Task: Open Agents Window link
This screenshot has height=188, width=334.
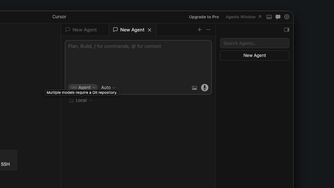Action: pyautogui.click(x=244, y=17)
